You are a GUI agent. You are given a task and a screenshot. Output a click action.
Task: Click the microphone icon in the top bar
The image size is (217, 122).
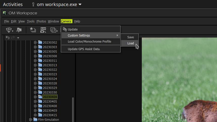tap(33, 4)
